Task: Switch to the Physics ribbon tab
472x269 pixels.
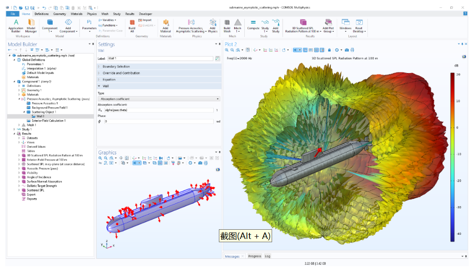Action: (x=92, y=14)
